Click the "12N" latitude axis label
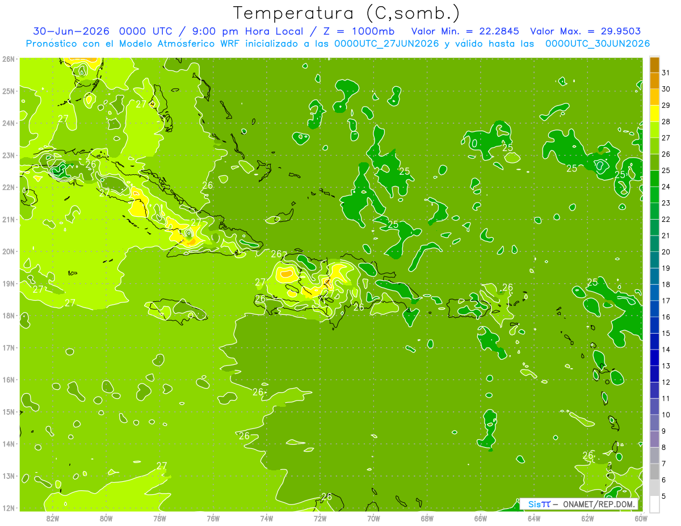Screen dimensions: 681x526 (9, 508)
